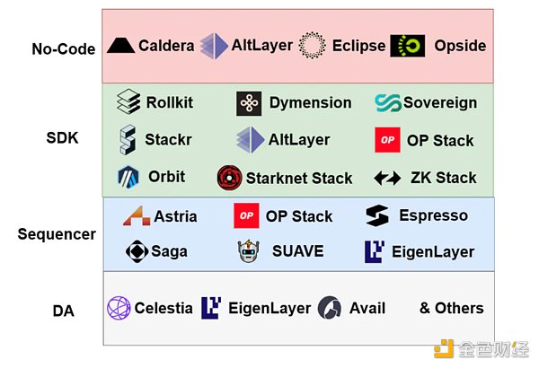Click the purple Celestia globe logo
This screenshot has width=539, height=368.
pyautogui.click(x=119, y=308)
